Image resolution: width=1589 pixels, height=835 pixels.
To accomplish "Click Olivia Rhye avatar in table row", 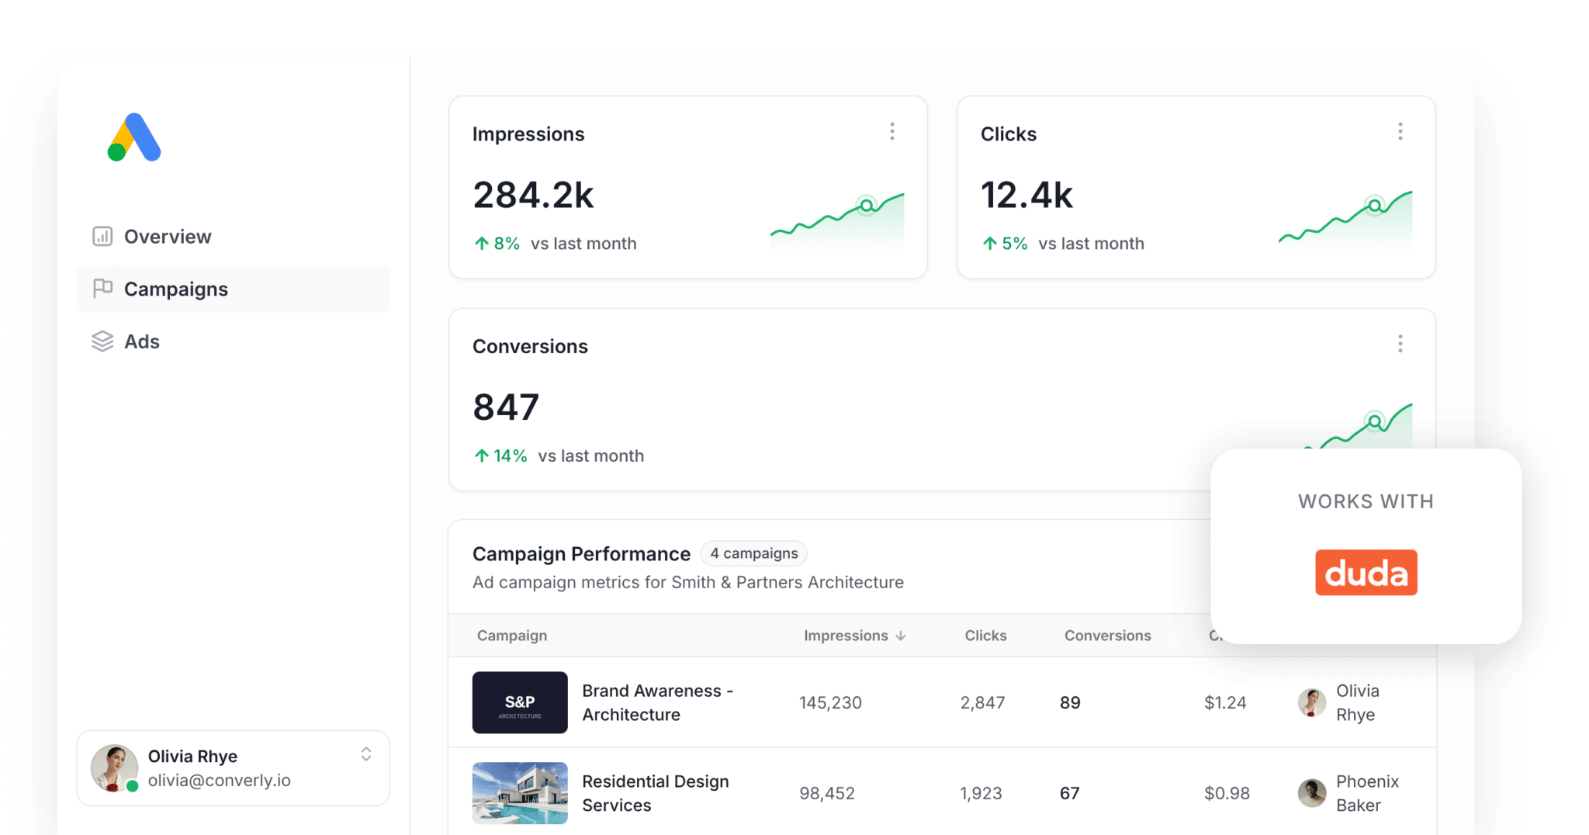I will point(1312,702).
